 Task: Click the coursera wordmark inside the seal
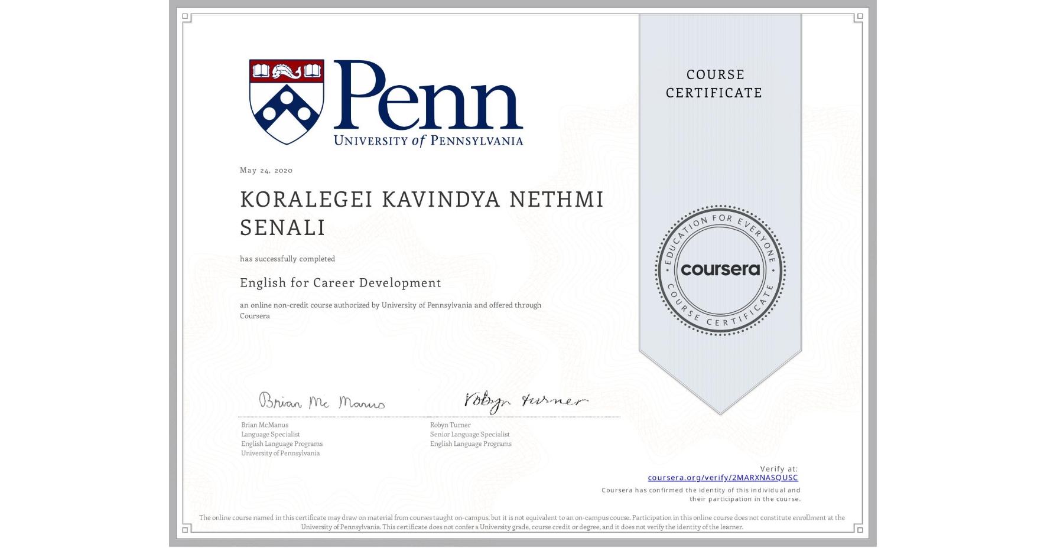tap(720, 270)
